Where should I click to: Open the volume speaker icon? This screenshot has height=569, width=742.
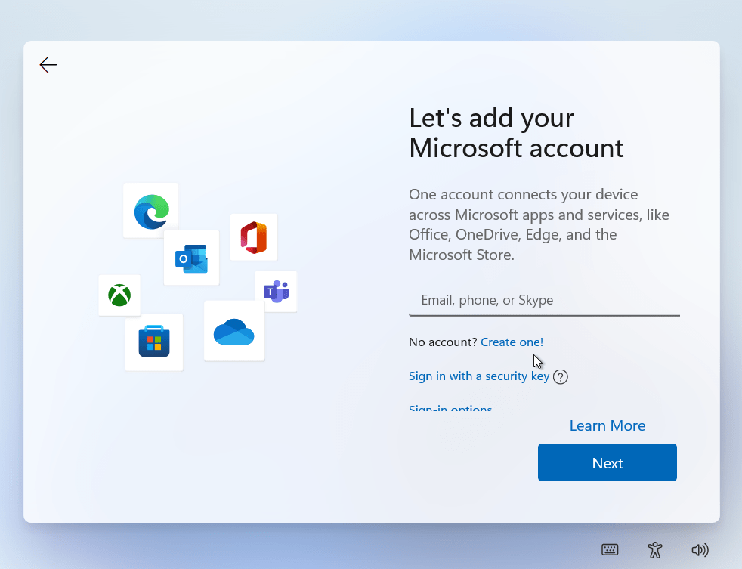pyautogui.click(x=700, y=549)
